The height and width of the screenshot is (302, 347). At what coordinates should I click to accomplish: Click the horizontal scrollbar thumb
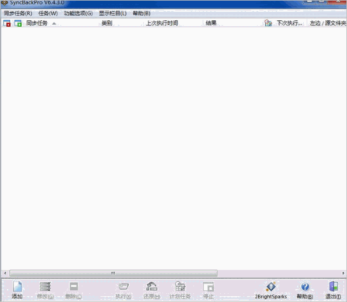113,273
